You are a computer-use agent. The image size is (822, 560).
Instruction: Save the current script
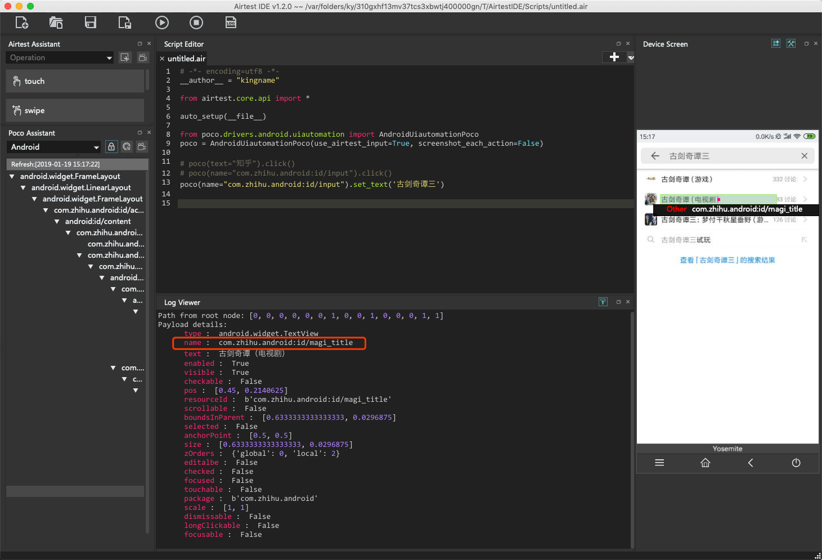[x=90, y=23]
